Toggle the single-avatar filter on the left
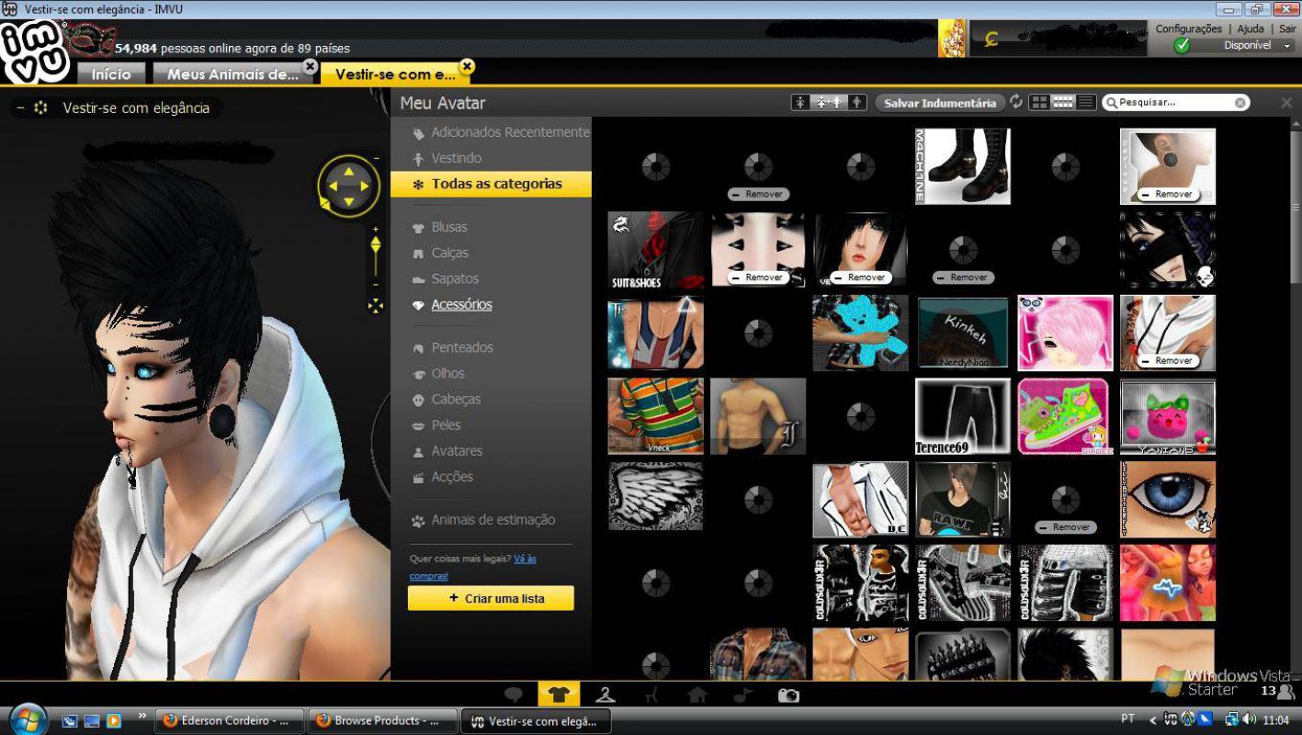The width and height of the screenshot is (1302, 735). [801, 102]
